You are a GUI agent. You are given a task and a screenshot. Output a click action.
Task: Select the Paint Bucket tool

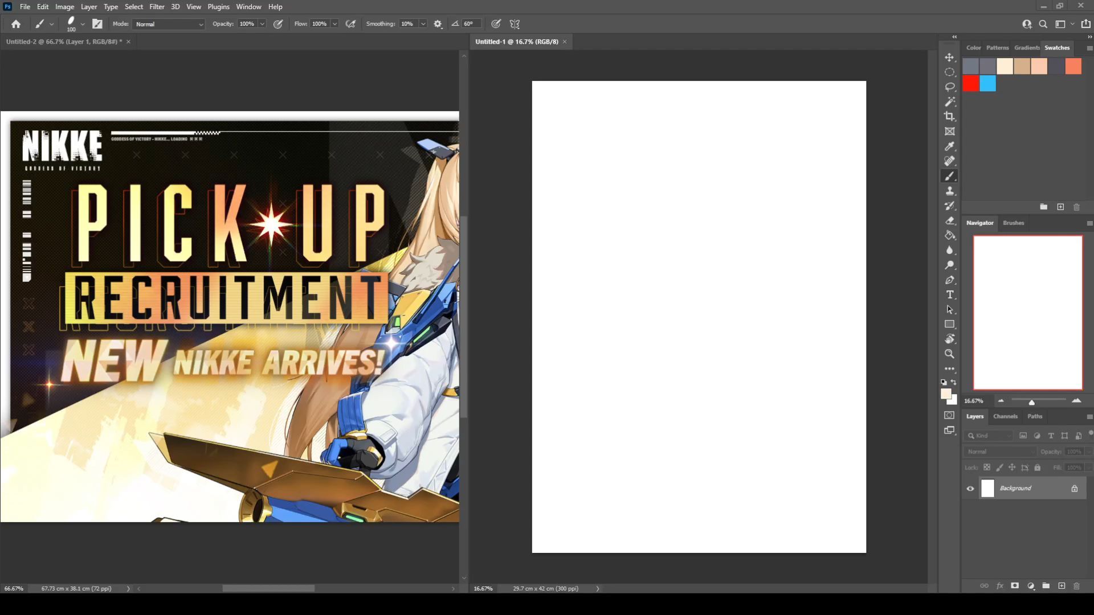pos(949,235)
